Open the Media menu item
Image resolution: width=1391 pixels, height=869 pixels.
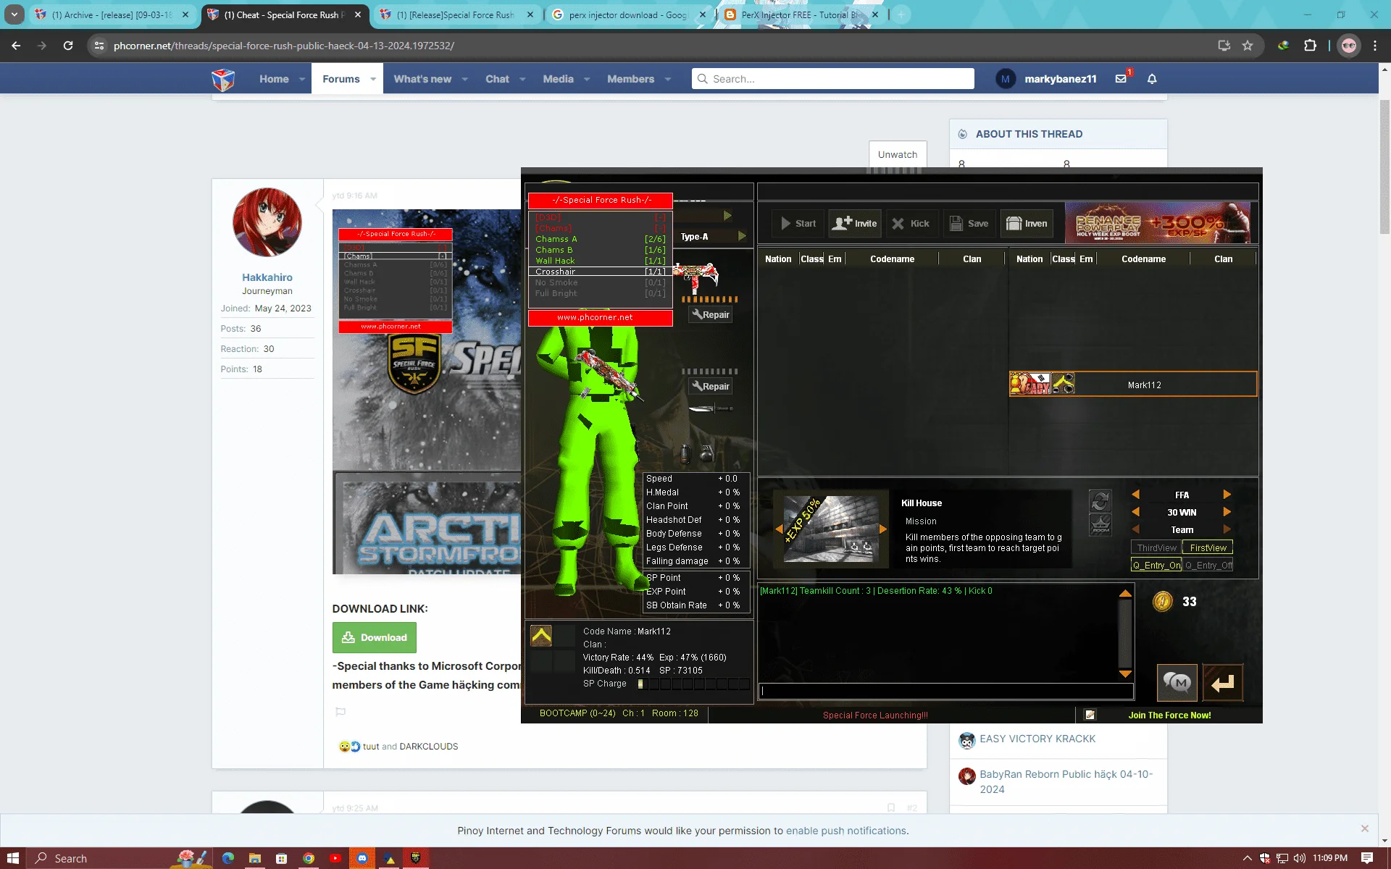coord(558,79)
